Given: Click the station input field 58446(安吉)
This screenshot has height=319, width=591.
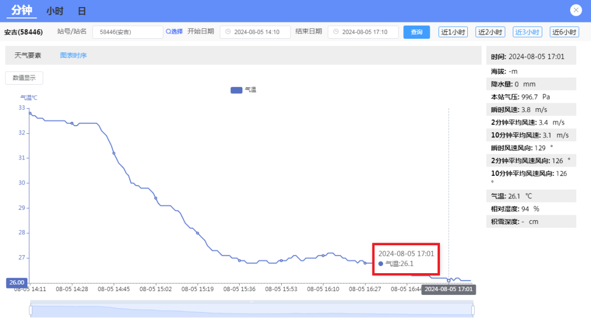Looking at the screenshot, I should pyautogui.click(x=128, y=32).
